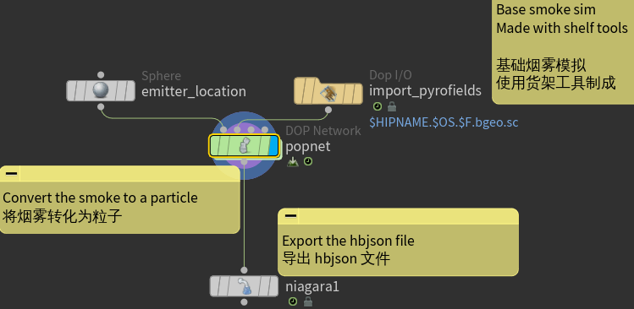The height and width of the screenshot is (309, 634).
Task: Click the clock badge under import_pyrofields
Action: (378, 107)
